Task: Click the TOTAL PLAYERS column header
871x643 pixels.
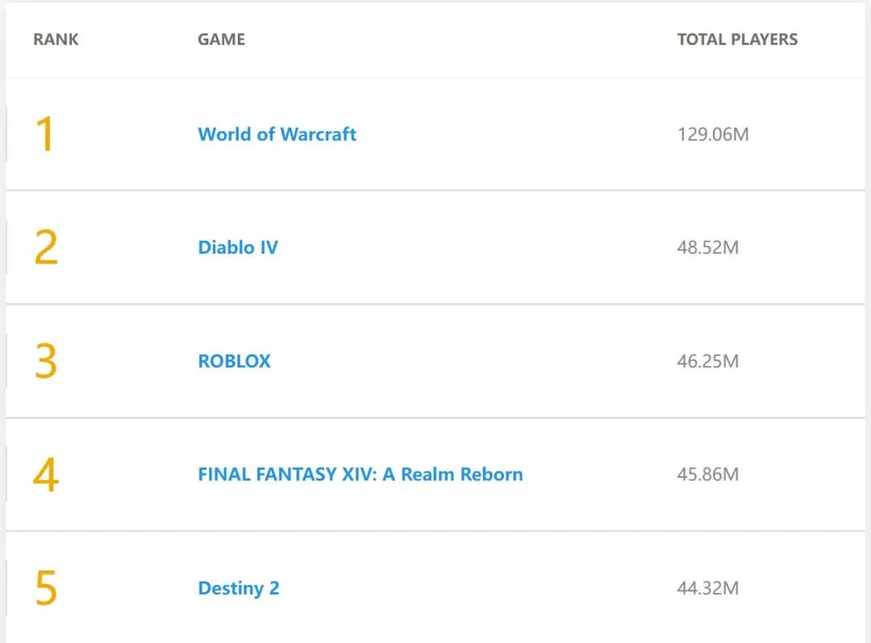Action: pyautogui.click(x=737, y=39)
